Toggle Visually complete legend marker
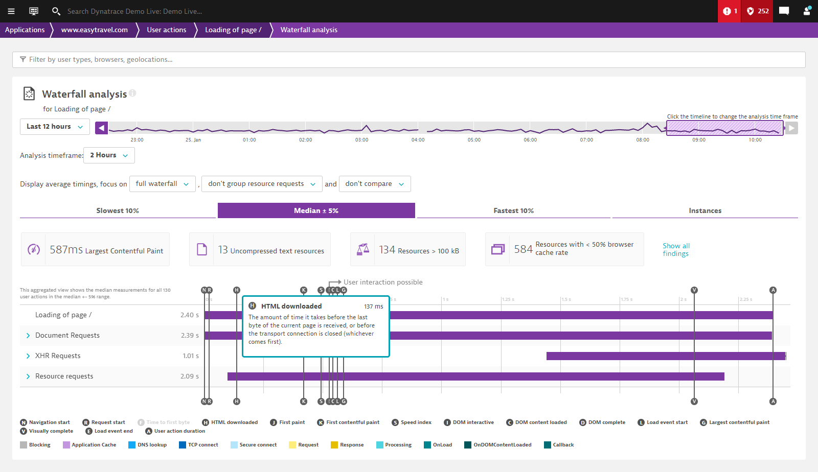818x472 pixels. click(47, 431)
